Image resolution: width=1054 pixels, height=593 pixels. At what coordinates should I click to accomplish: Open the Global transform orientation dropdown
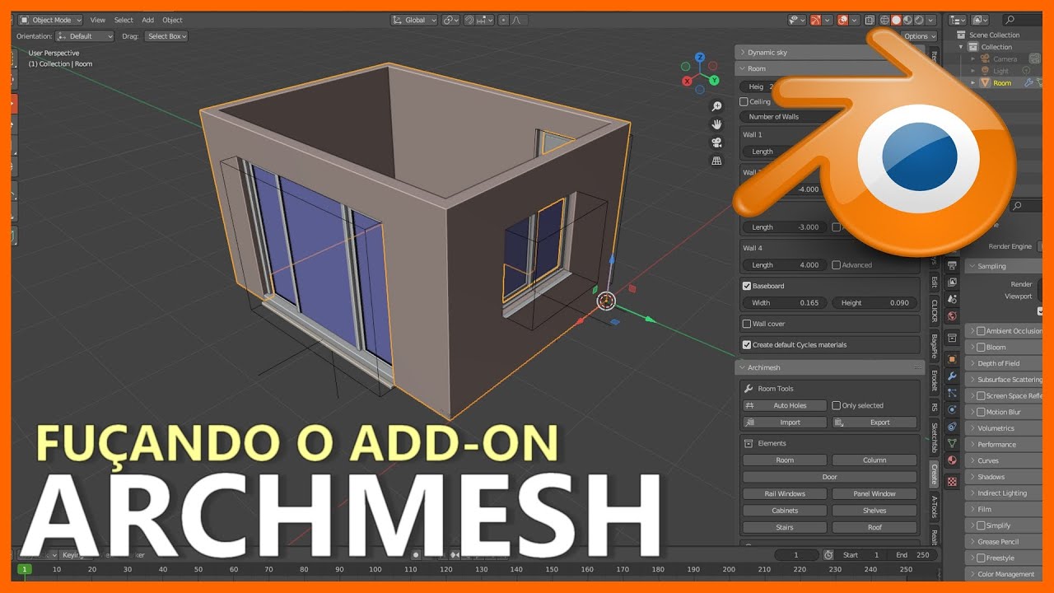(414, 20)
